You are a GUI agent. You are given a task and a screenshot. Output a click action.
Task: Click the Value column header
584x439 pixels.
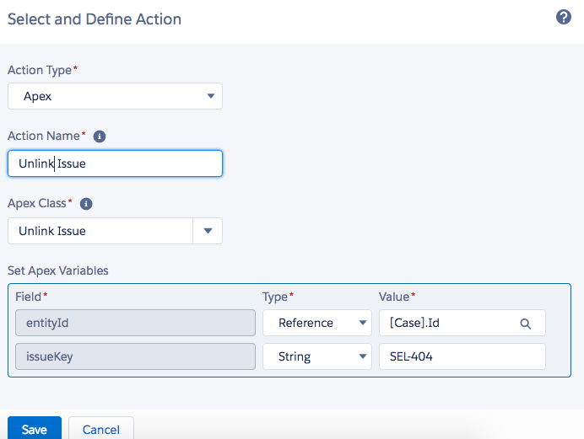click(x=395, y=297)
